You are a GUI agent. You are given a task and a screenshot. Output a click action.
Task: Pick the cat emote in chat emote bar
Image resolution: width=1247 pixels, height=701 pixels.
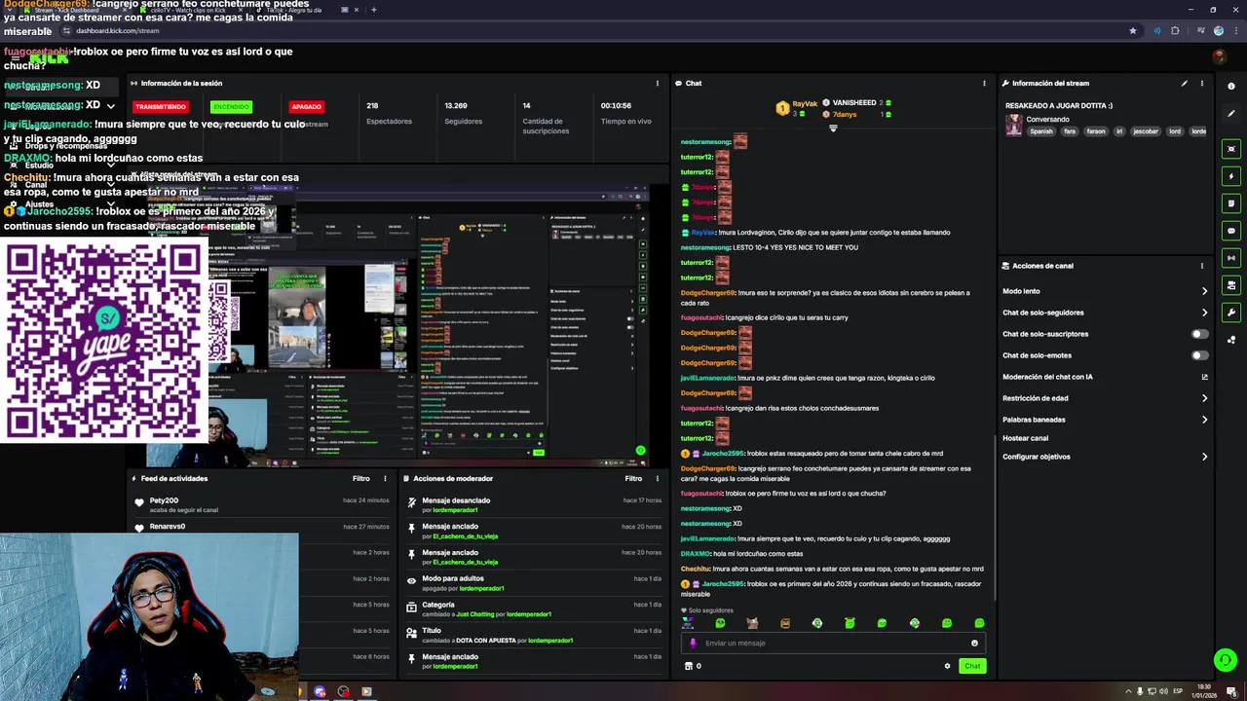pyautogui.click(x=752, y=623)
